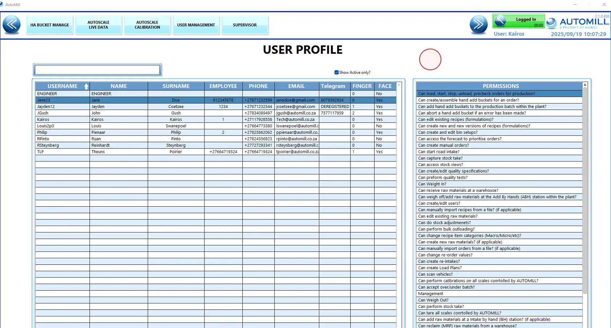Click employee number 012345678
Viewport: 611px width, 328px height.
pos(223,100)
